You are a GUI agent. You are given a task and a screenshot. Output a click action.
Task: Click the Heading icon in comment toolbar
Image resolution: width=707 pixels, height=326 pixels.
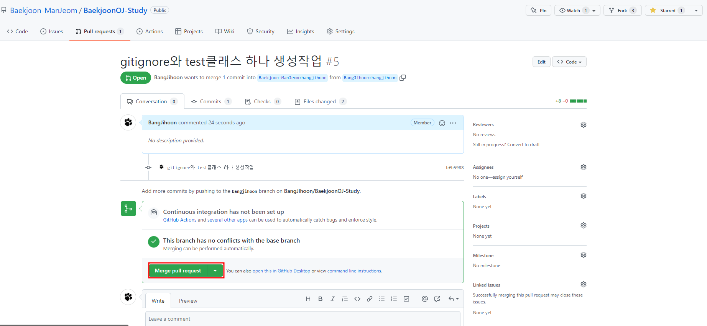pyautogui.click(x=308, y=299)
